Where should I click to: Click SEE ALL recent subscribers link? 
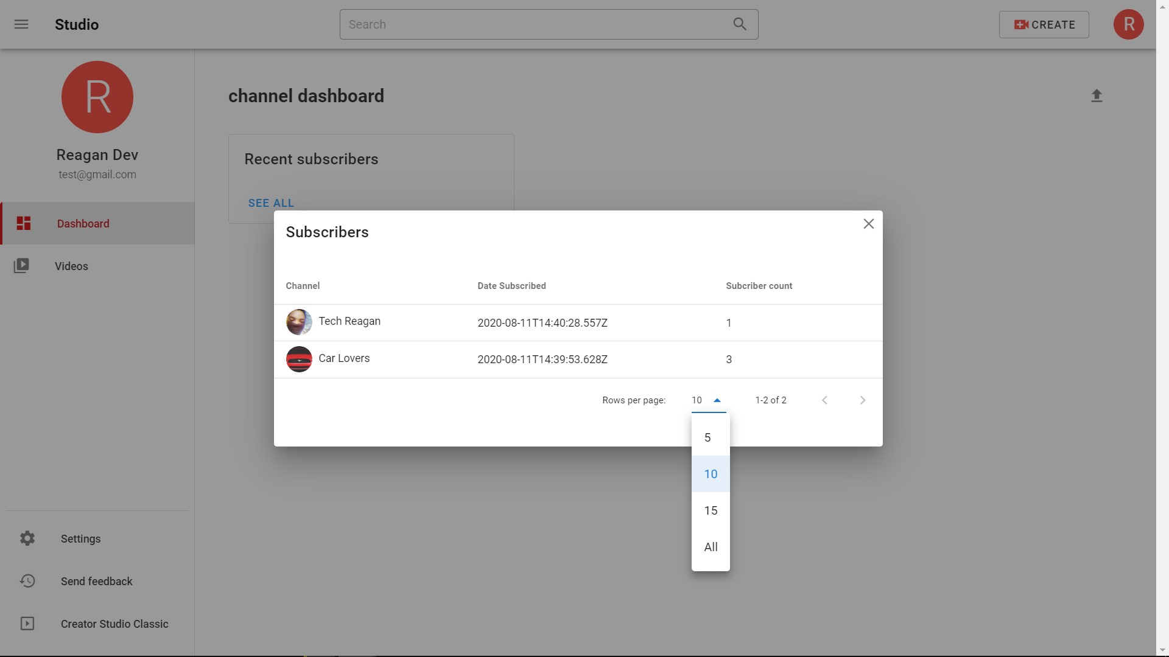[271, 203]
